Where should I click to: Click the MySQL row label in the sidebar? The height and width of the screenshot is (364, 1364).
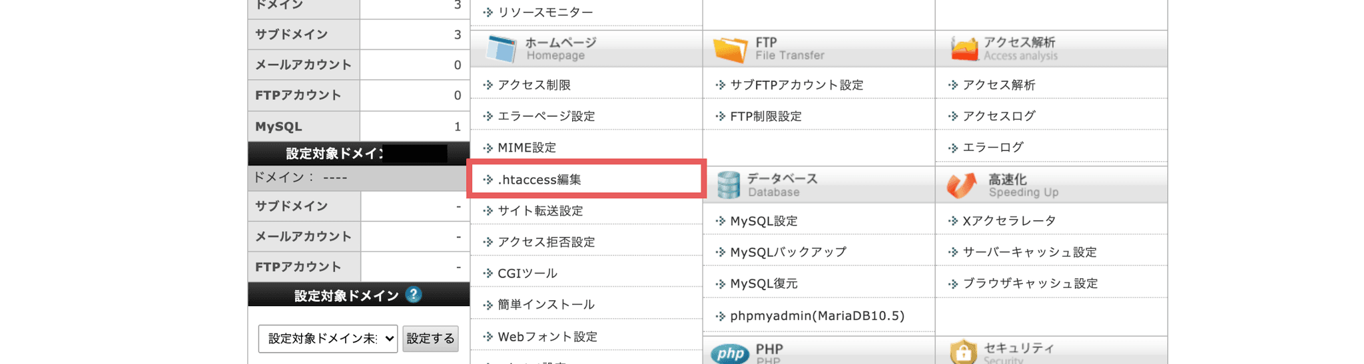pos(278,126)
